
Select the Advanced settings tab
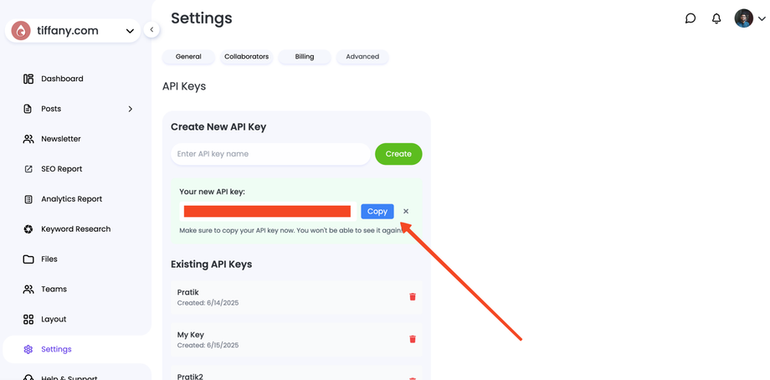(362, 57)
